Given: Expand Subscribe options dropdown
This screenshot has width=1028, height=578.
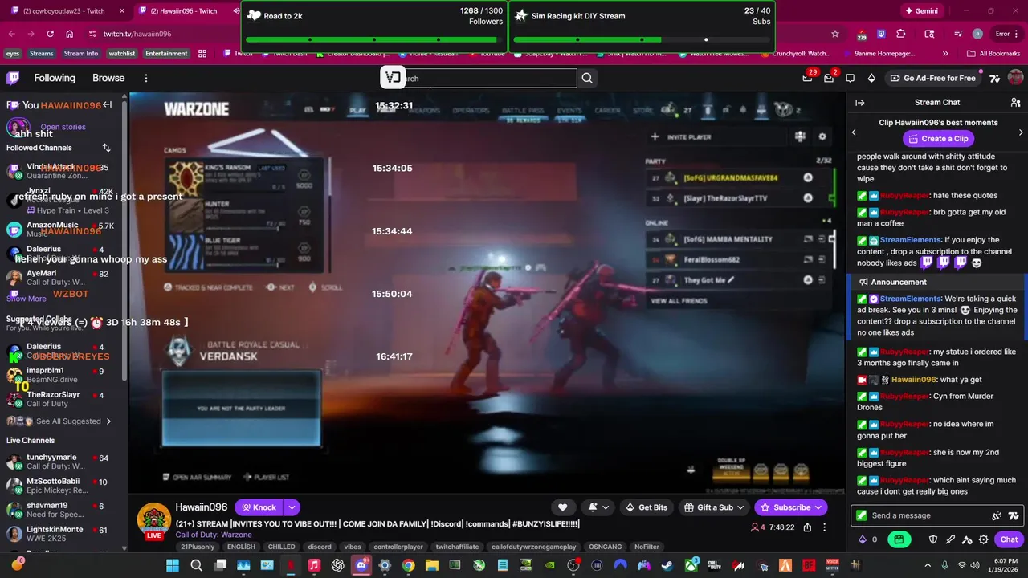Looking at the screenshot, I should (x=818, y=507).
